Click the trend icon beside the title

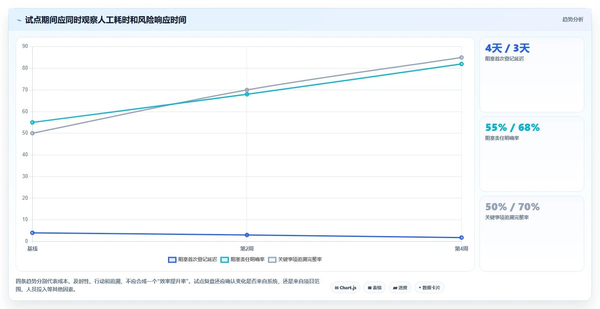pyautogui.click(x=19, y=20)
